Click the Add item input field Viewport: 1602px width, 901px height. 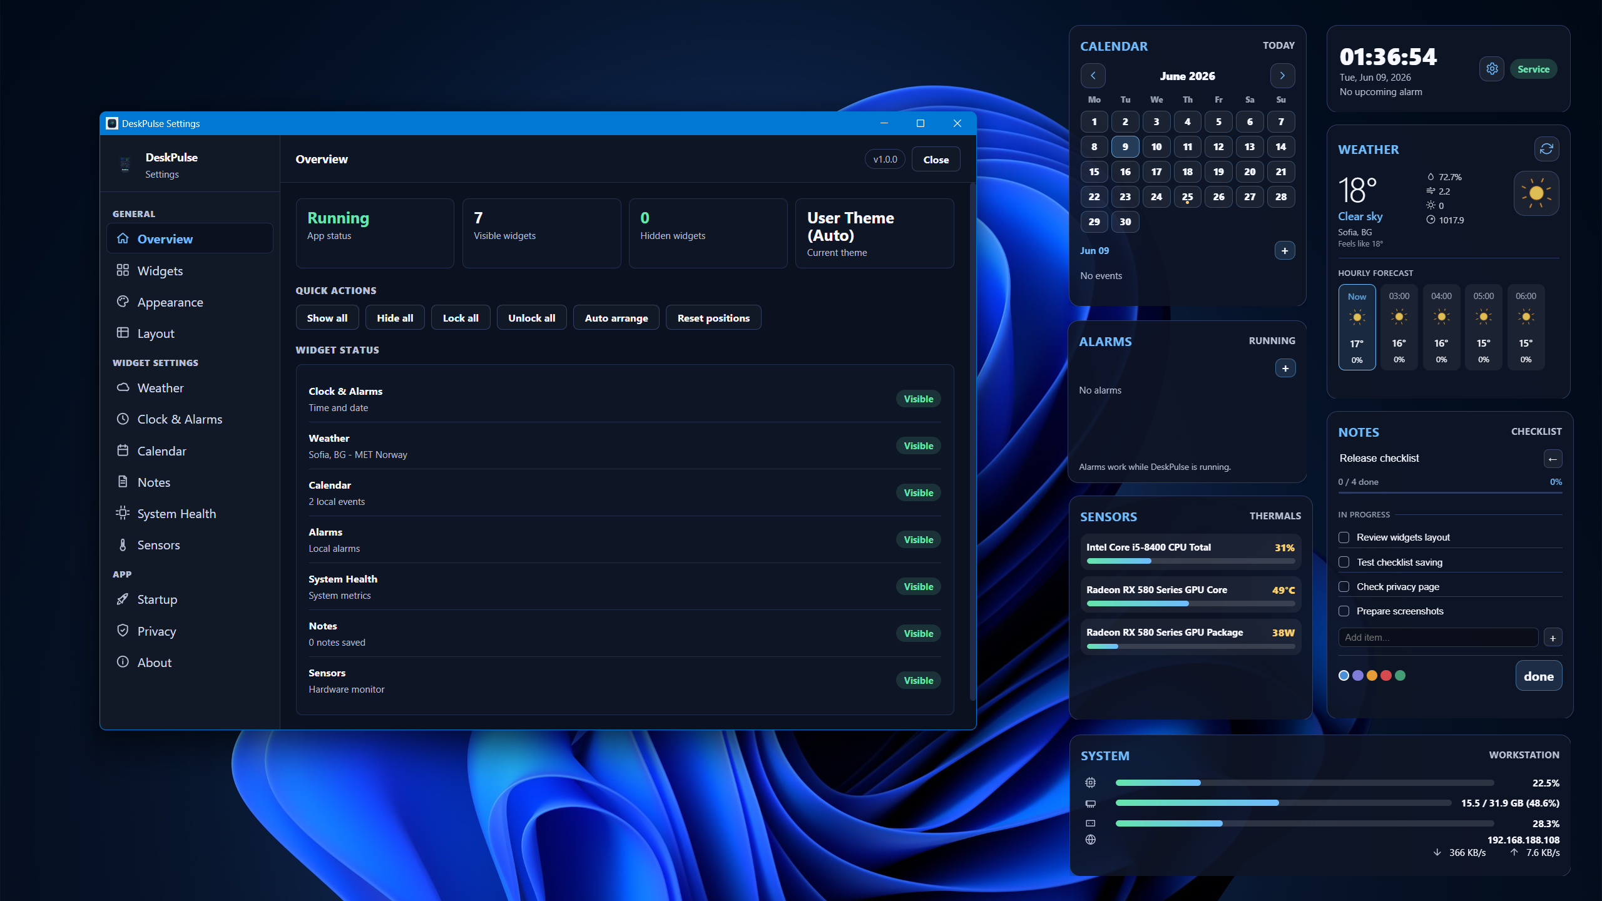point(1438,637)
